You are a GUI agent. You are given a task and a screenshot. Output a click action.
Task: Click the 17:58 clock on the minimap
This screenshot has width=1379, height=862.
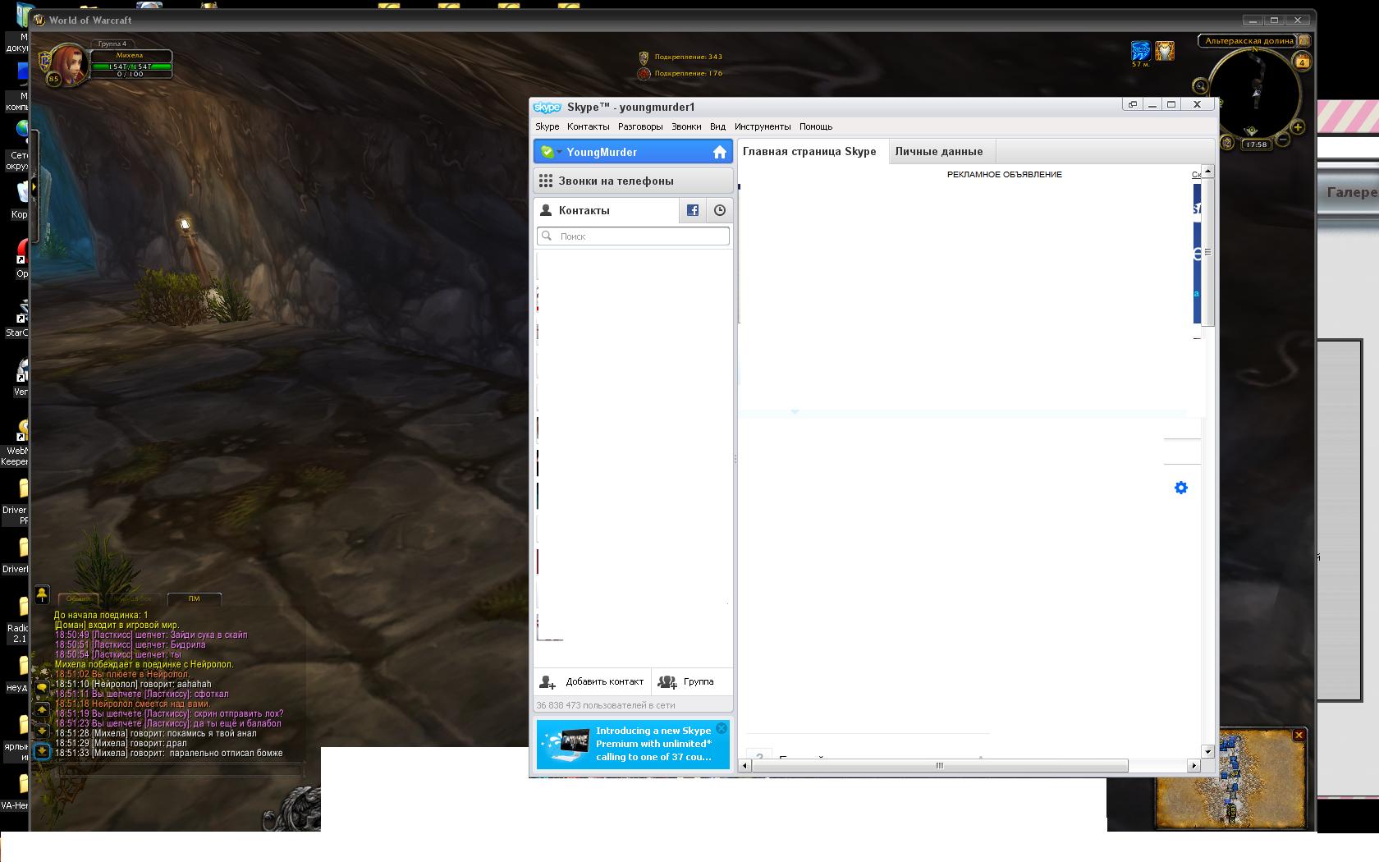click(x=1255, y=144)
